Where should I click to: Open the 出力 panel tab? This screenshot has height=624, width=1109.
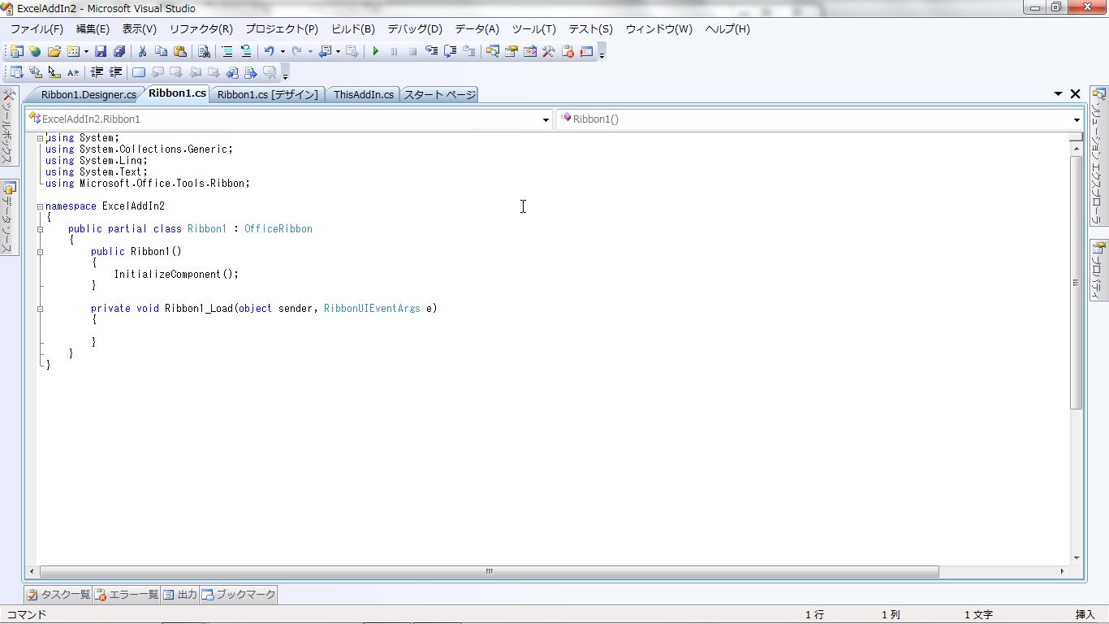pos(179,595)
